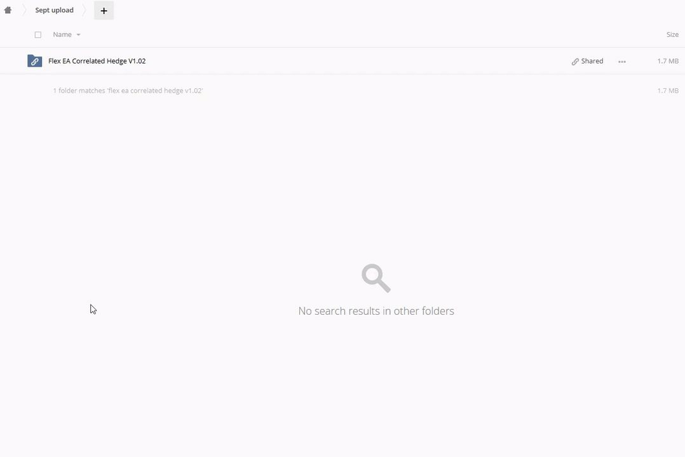
Task: Open sharing options via the Shared label
Action: tap(592, 61)
